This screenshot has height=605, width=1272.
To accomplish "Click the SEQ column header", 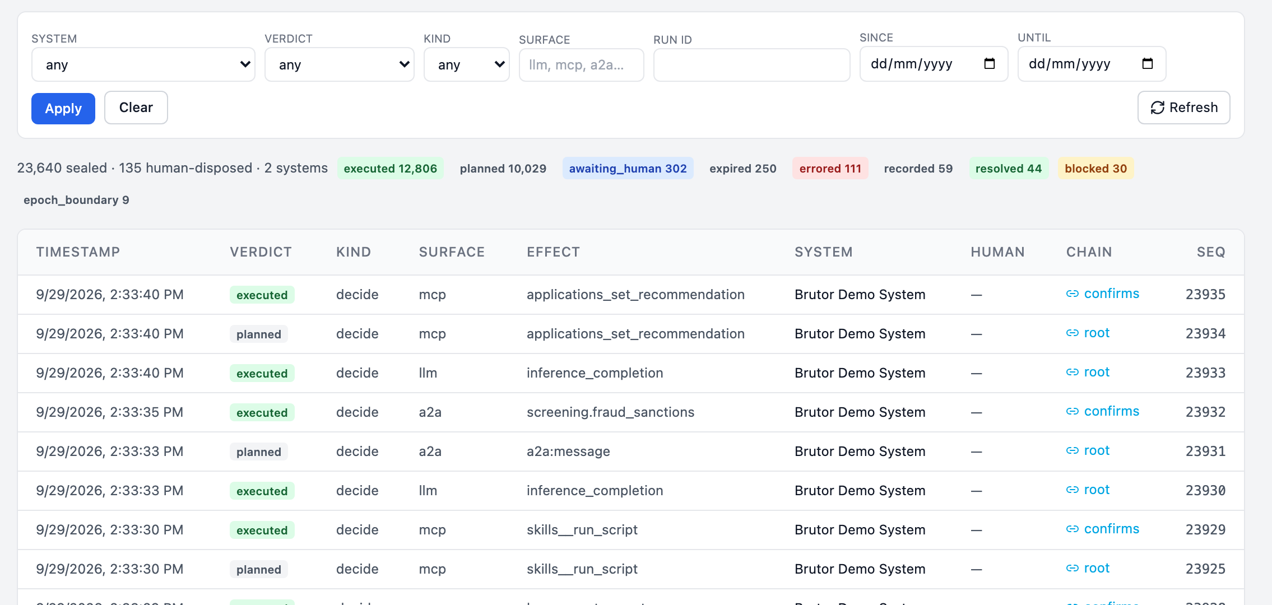I will (x=1211, y=252).
